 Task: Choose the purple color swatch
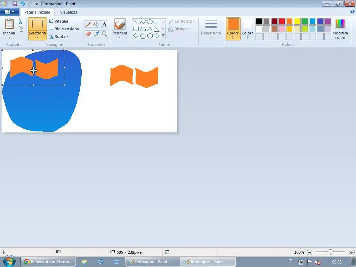pos(328,21)
